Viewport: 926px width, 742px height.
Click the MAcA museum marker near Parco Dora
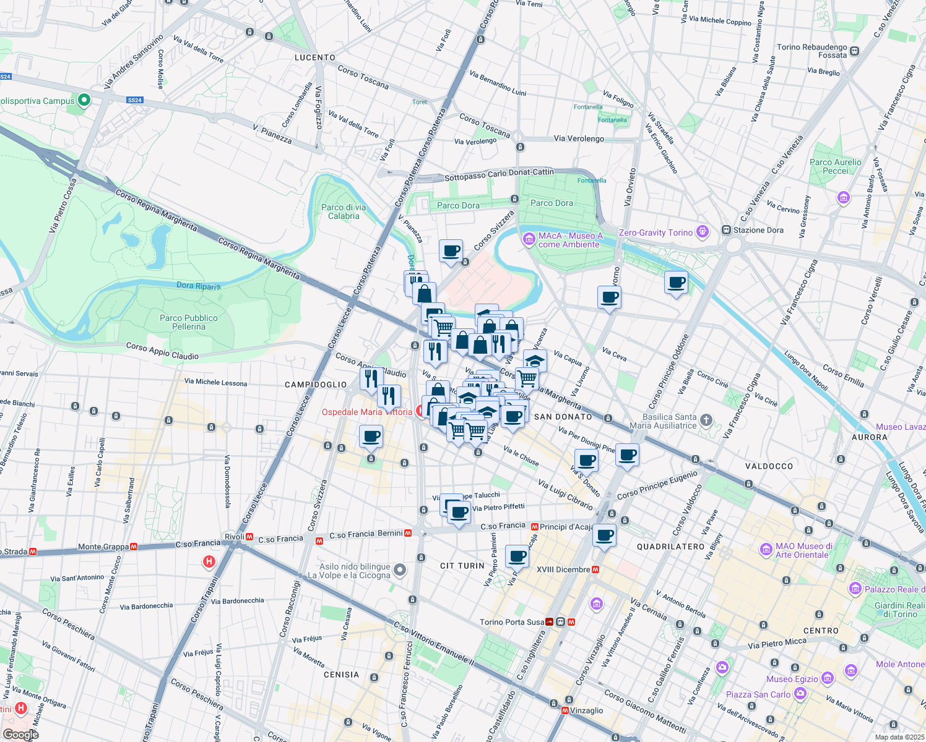[529, 237]
